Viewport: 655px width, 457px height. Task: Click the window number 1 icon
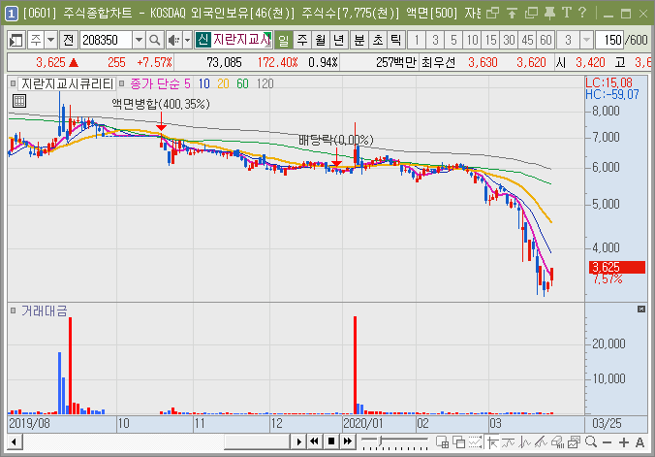point(12,14)
